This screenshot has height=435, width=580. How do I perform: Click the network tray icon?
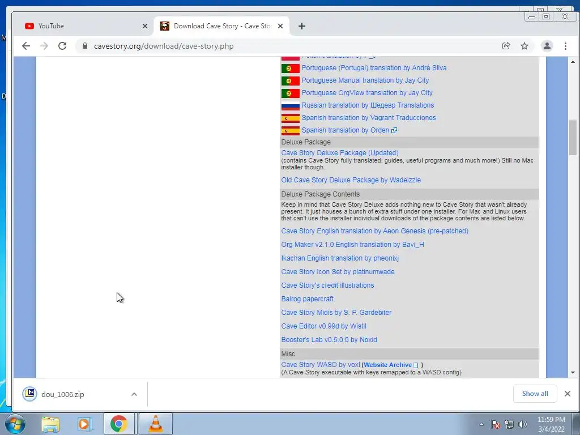509,424
